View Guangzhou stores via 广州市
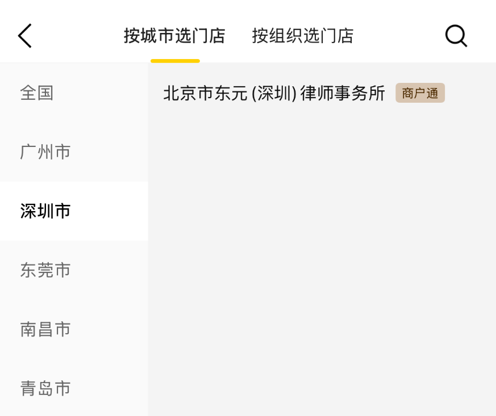This screenshot has width=496, height=416. point(45,152)
